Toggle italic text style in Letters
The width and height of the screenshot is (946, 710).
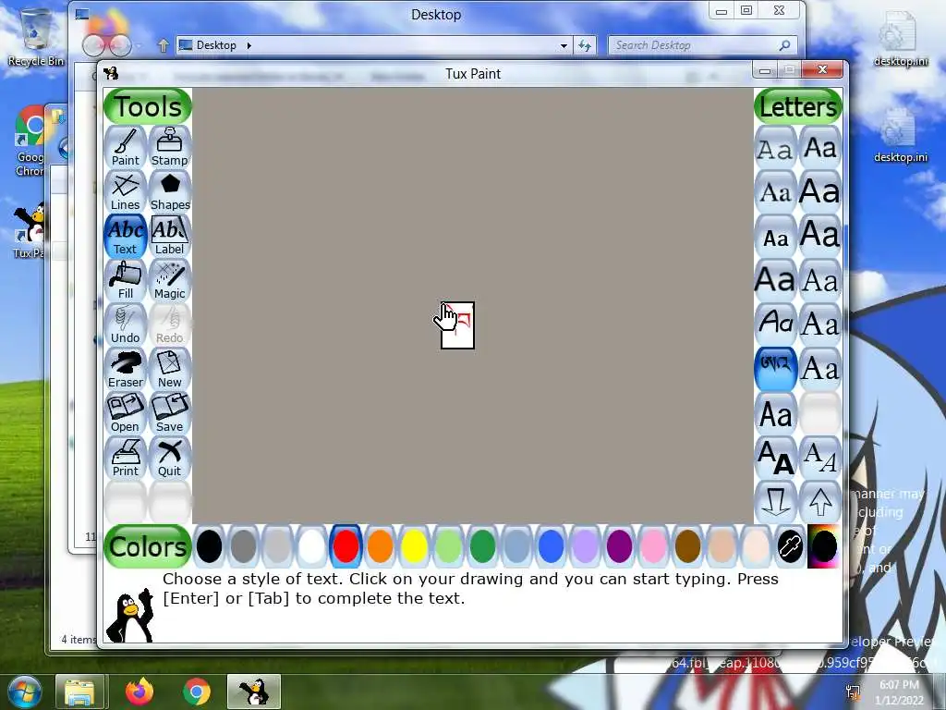click(x=820, y=458)
